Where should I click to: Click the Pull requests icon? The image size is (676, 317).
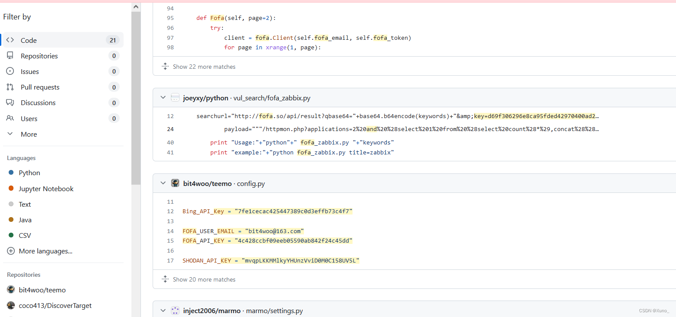pos(10,87)
